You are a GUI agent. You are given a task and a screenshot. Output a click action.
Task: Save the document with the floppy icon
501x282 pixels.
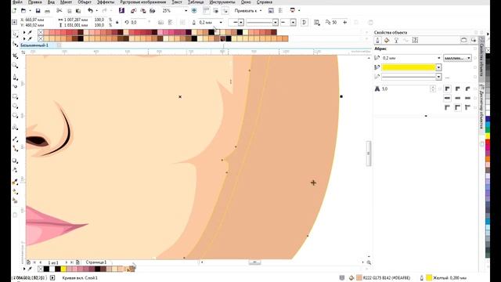click(38, 10)
